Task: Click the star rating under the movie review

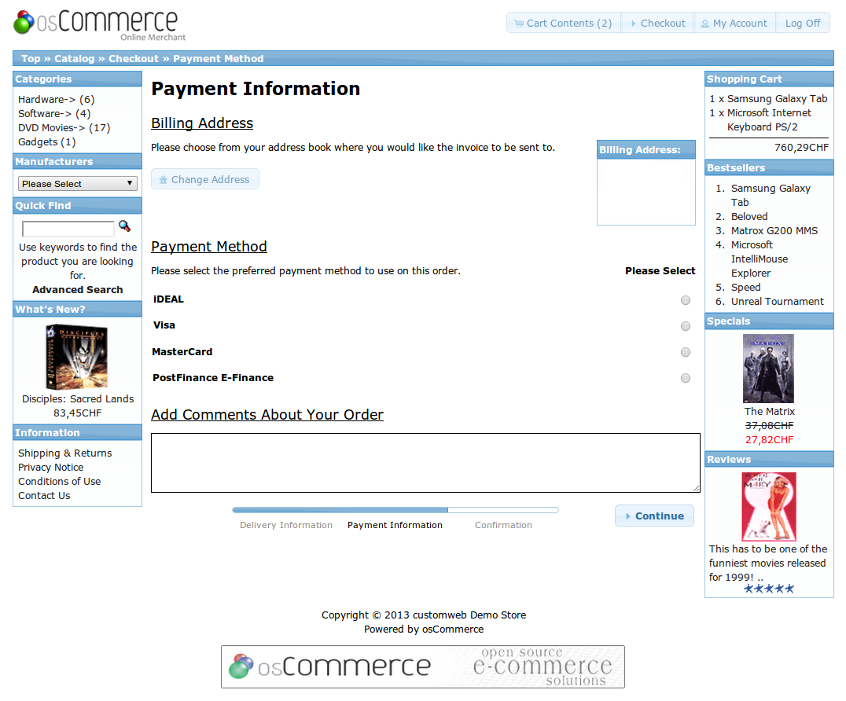Action: [768, 587]
